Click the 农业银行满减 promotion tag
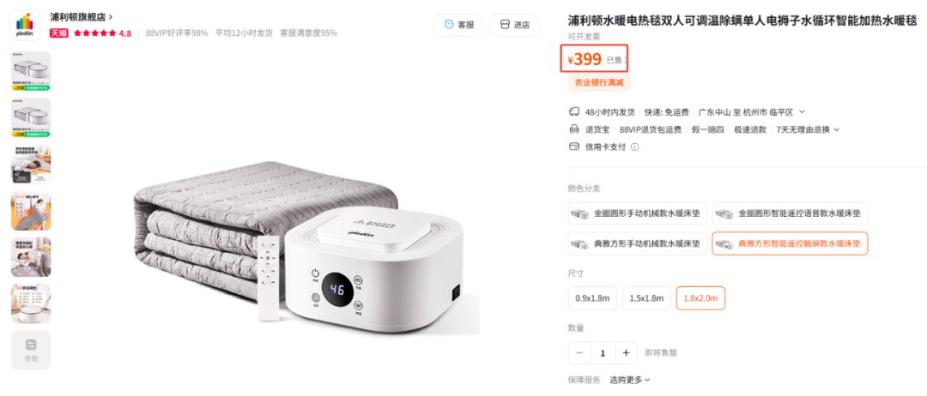Screen dimensions: 927x396 599,82
